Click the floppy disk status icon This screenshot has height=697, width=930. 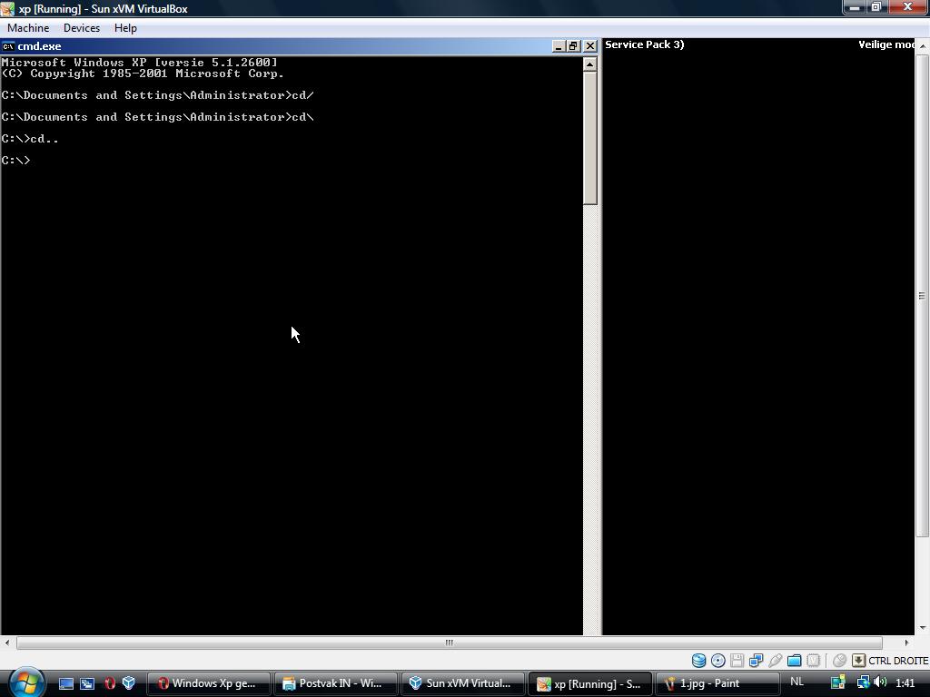737,661
